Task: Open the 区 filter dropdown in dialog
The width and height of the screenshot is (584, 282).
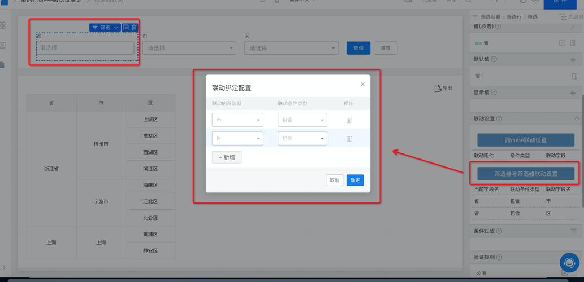Action: click(x=237, y=138)
